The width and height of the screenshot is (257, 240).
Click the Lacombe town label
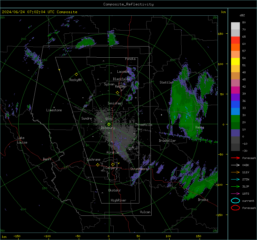coord(123,72)
